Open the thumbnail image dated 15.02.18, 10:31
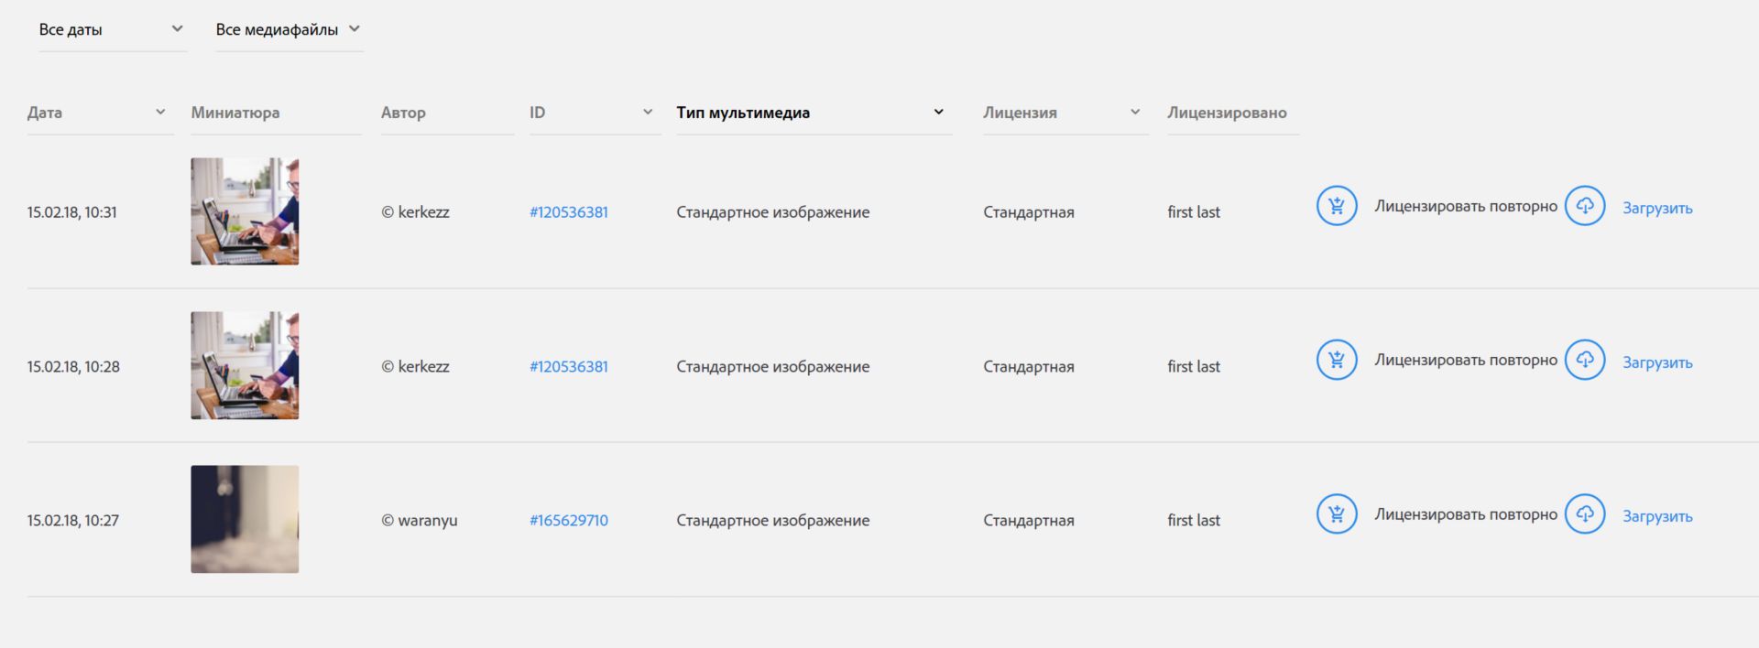This screenshot has width=1759, height=648. 245,211
